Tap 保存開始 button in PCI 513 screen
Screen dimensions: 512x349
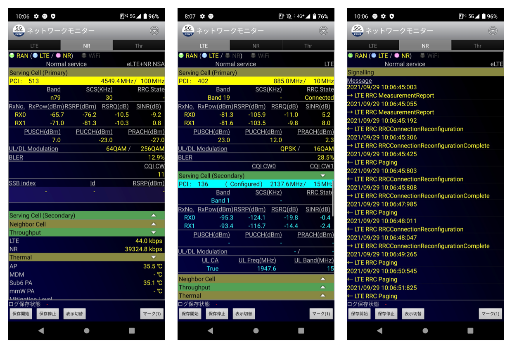[x=21, y=314]
